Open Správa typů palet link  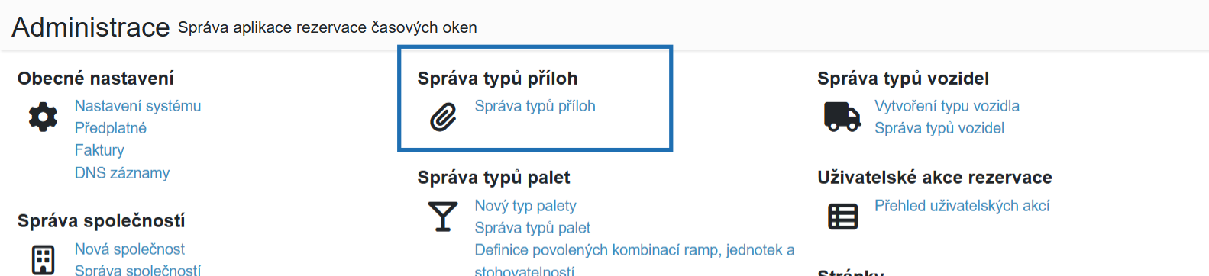(532, 228)
